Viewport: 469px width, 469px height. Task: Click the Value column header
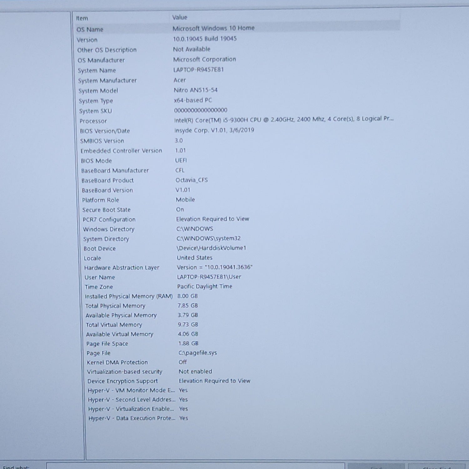tap(180, 18)
